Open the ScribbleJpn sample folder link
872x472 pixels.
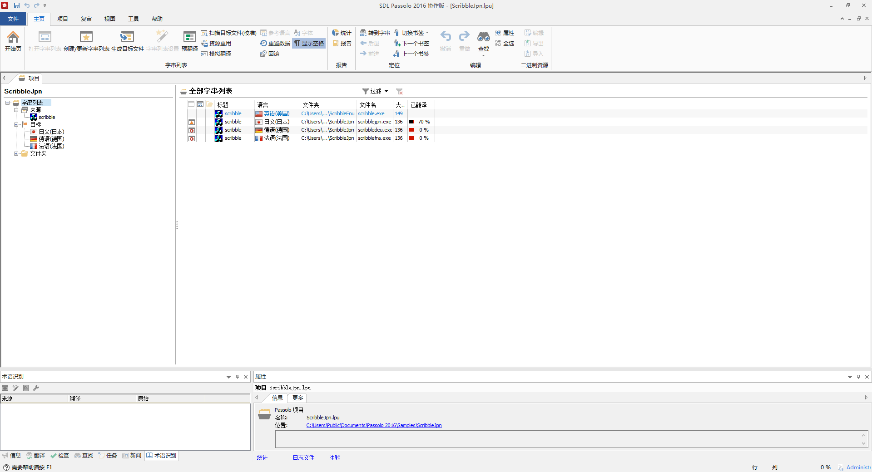374,425
